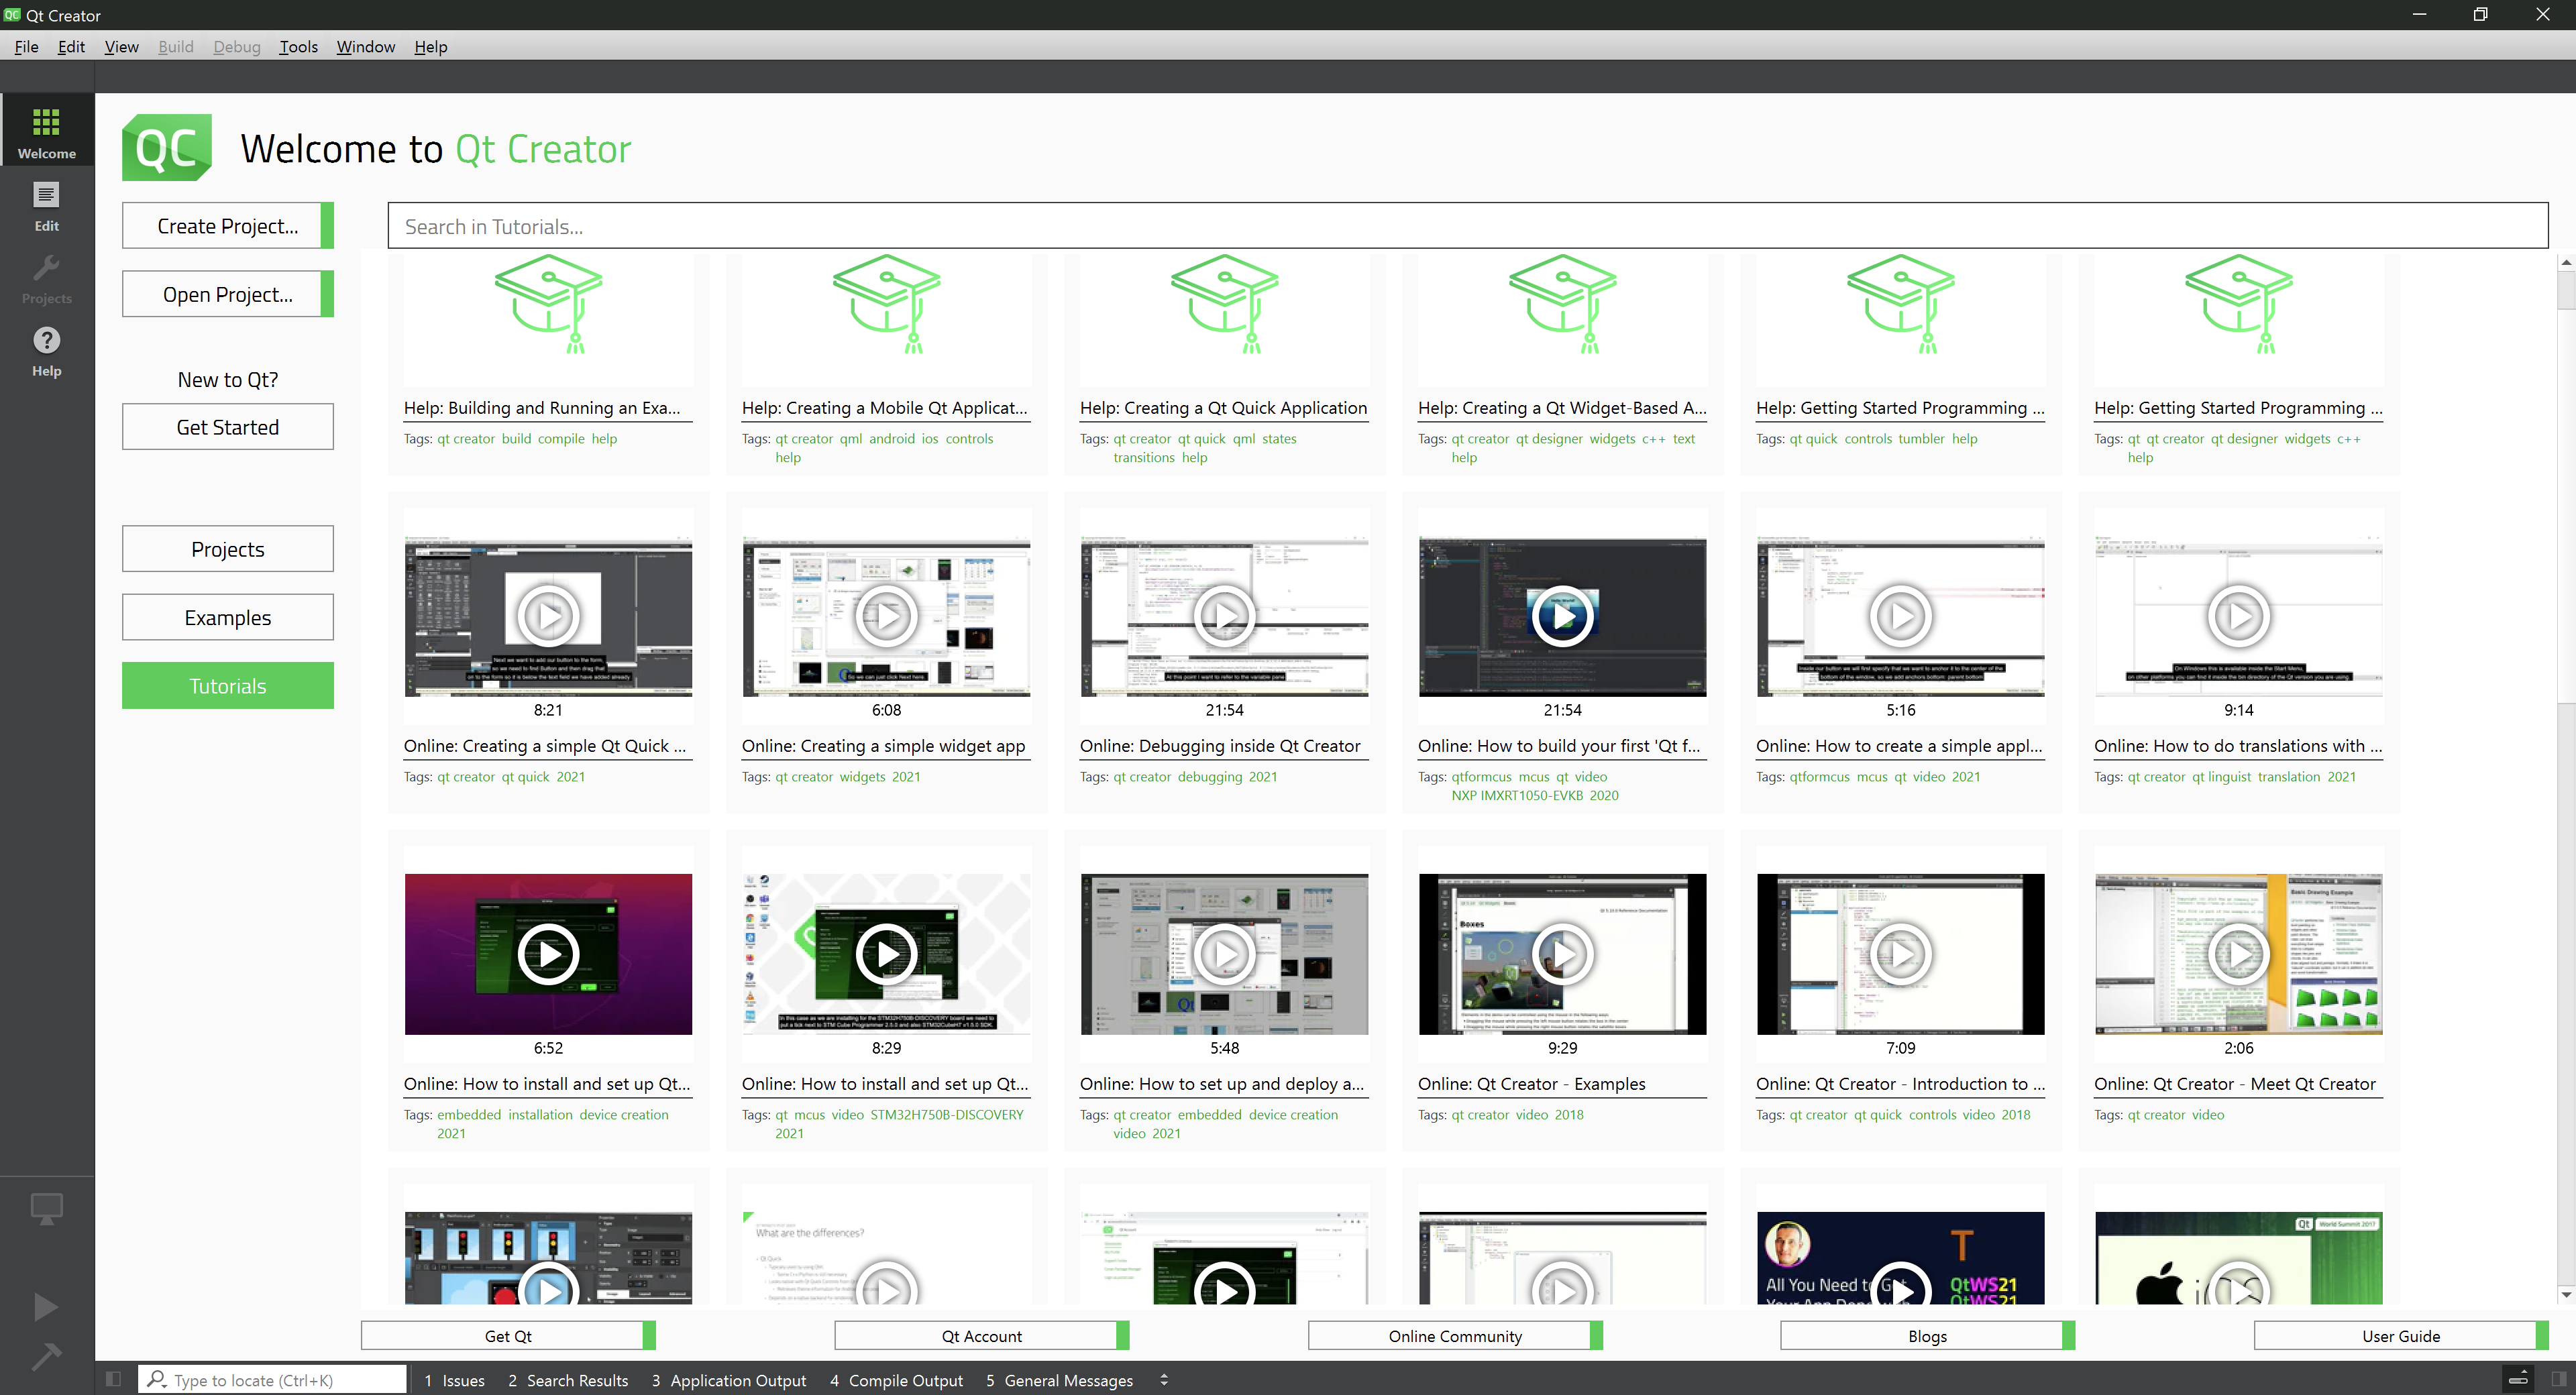Expand output panes selector arrows
Viewport: 2576px width, 1395px height.
pyautogui.click(x=1164, y=1380)
